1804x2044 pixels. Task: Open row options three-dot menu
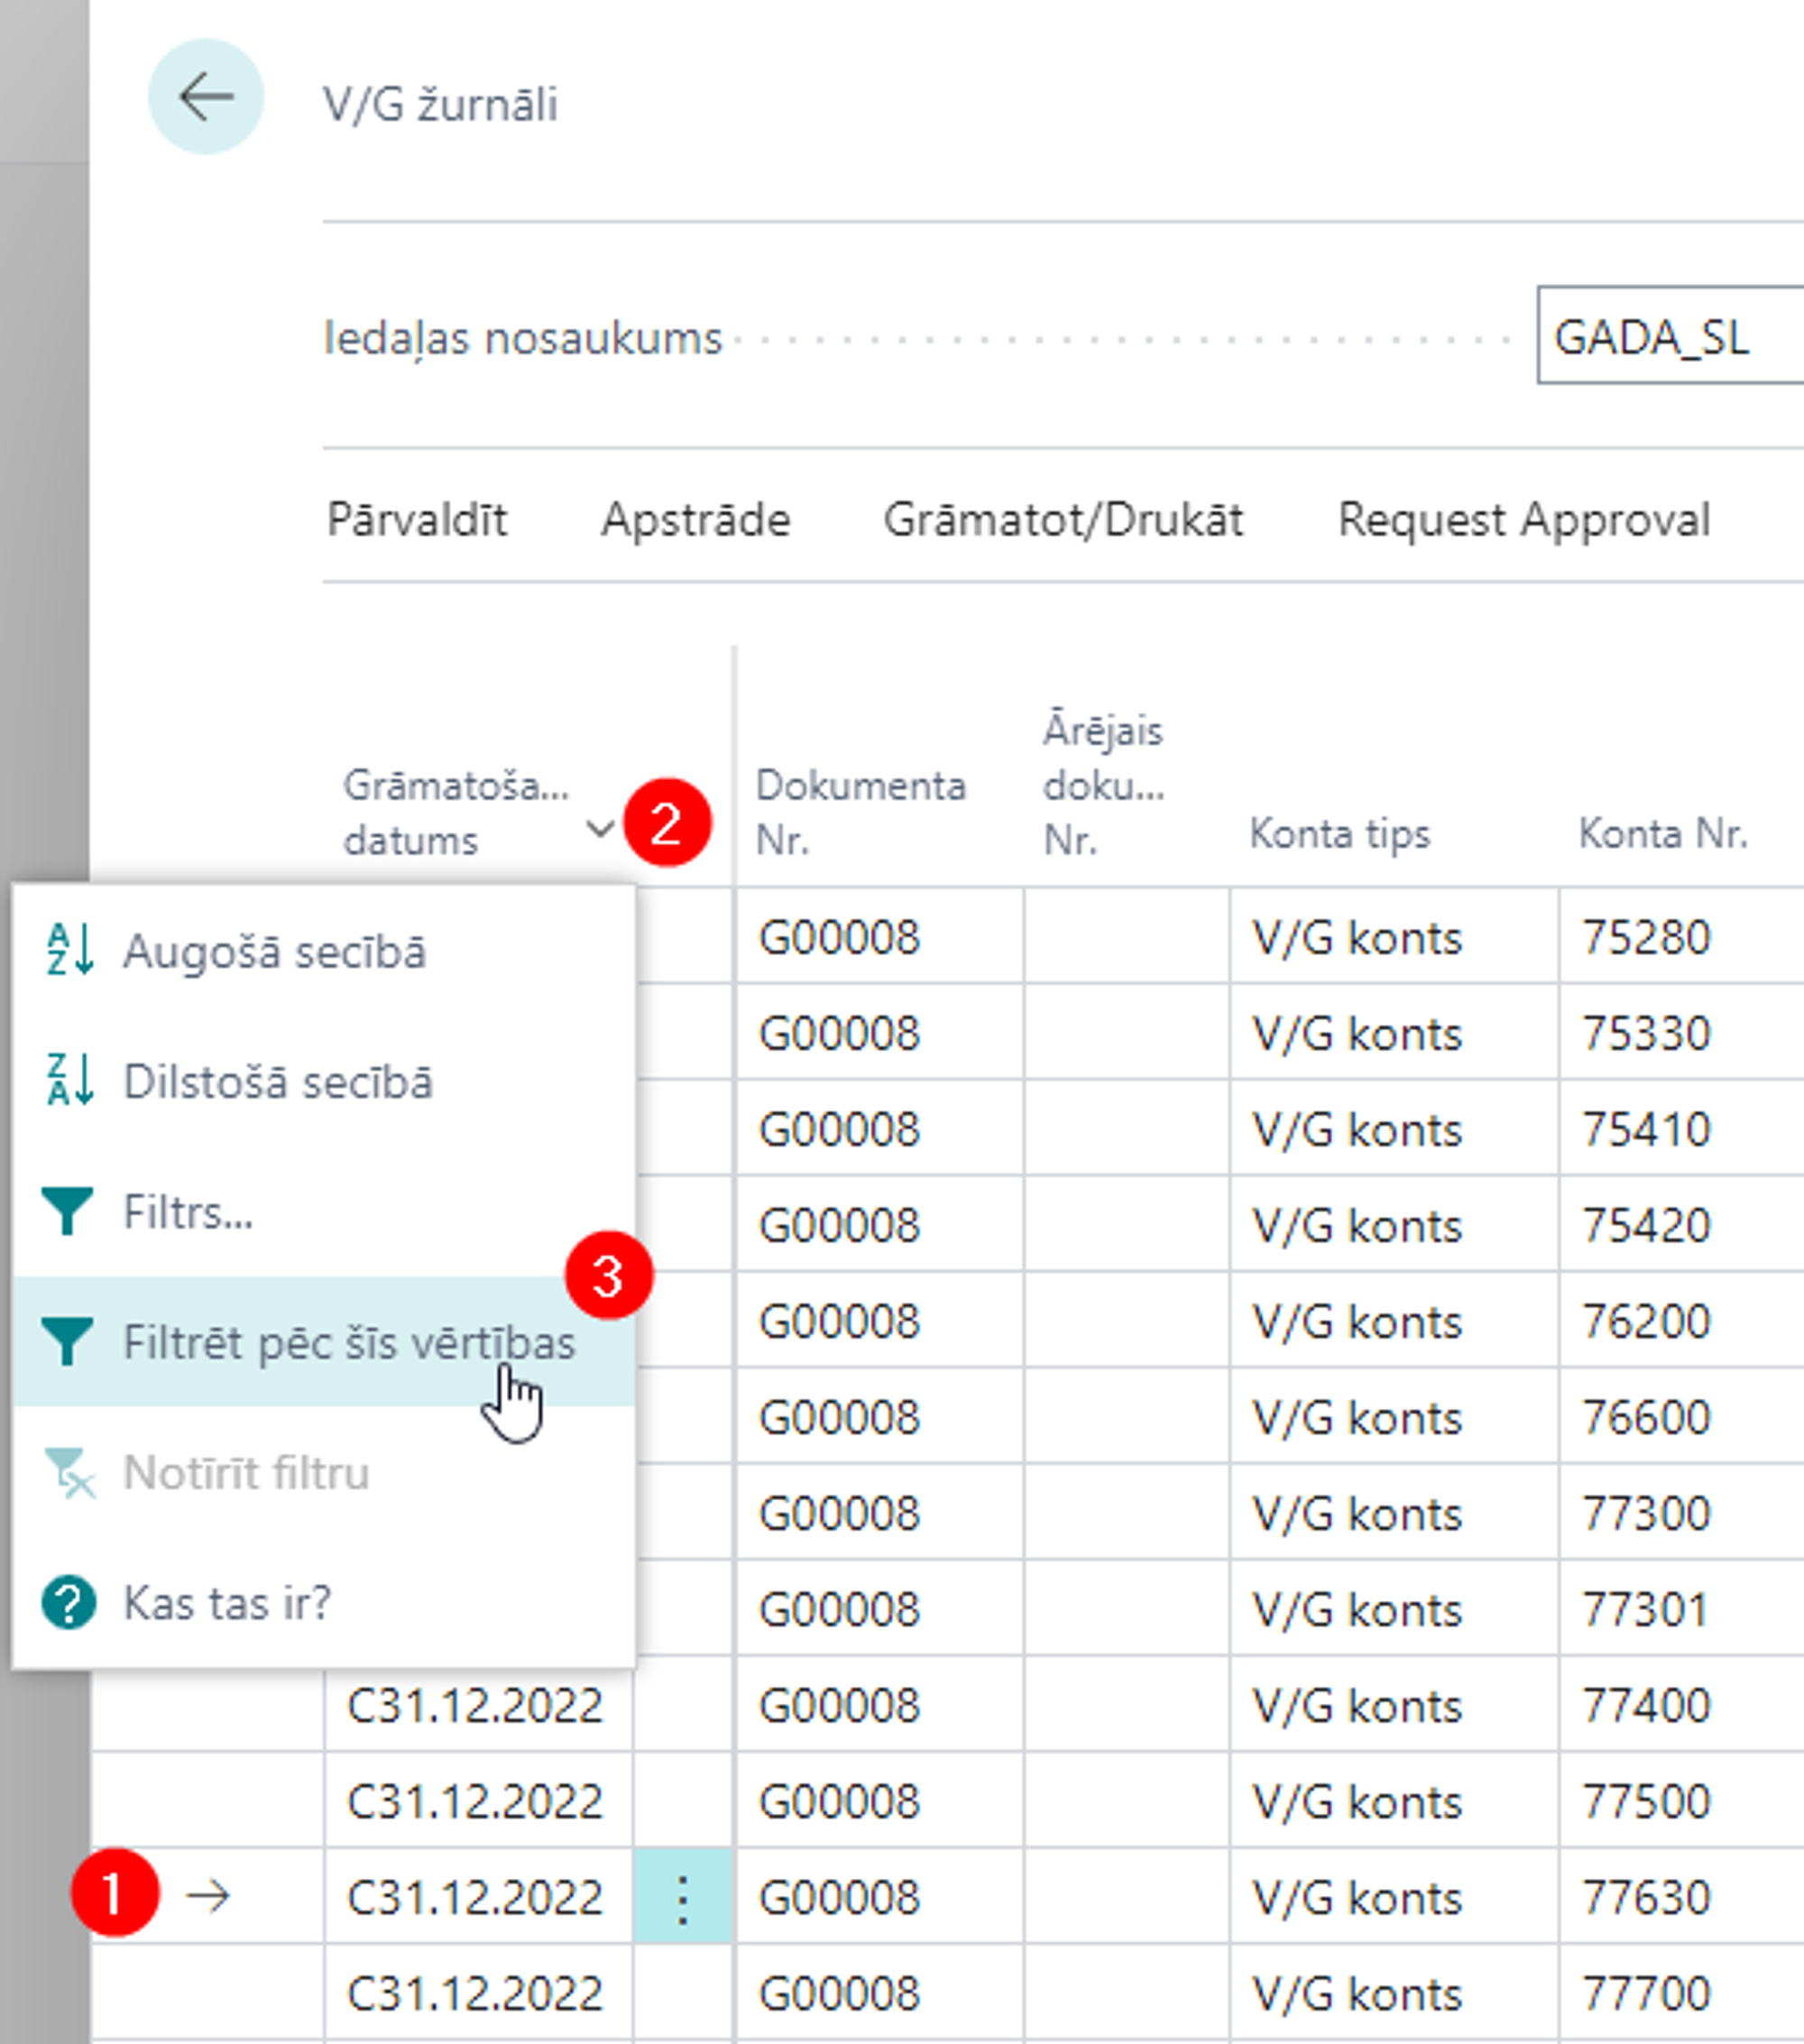[x=682, y=1896]
